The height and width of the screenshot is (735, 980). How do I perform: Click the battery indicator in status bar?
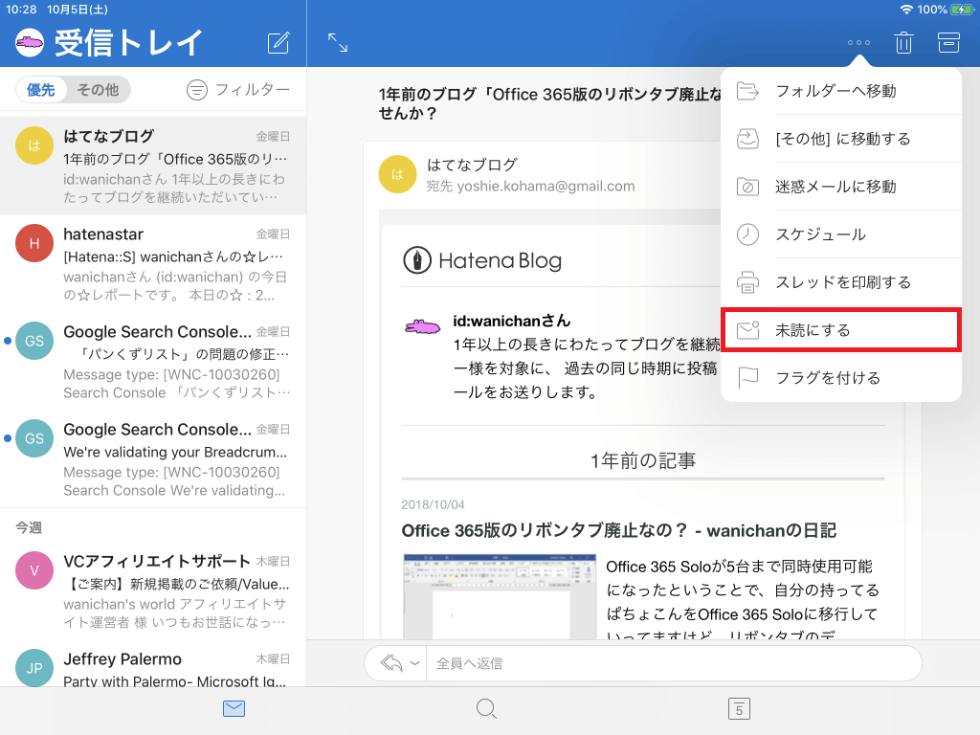(x=961, y=10)
